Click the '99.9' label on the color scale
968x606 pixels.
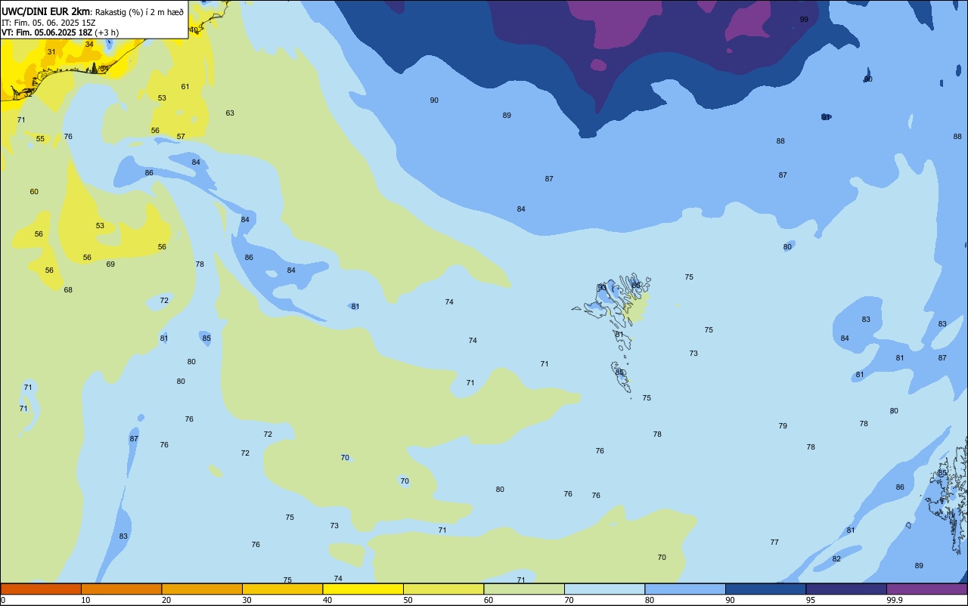coord(895,600)
